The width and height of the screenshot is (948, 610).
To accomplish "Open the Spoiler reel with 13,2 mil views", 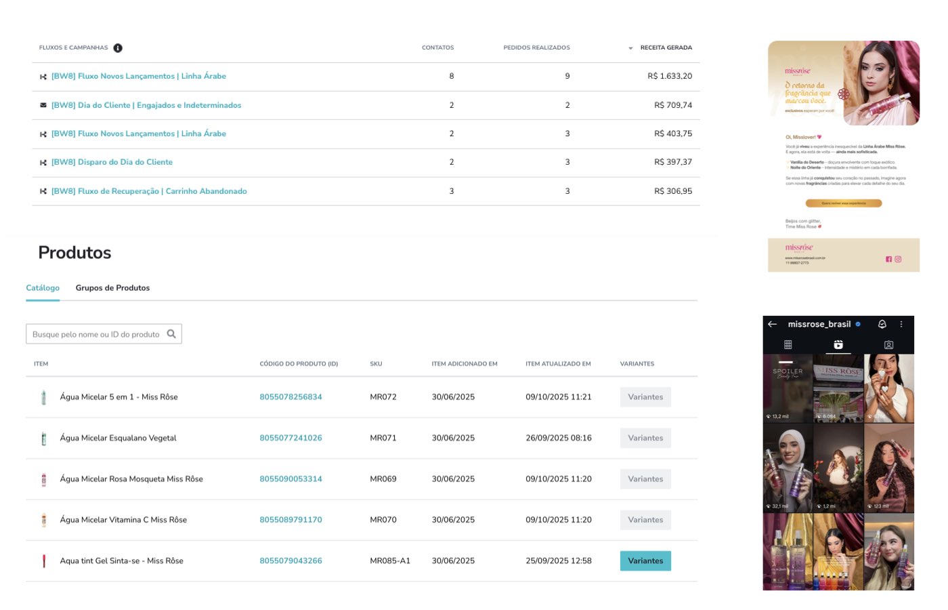I will pos(788,388).
